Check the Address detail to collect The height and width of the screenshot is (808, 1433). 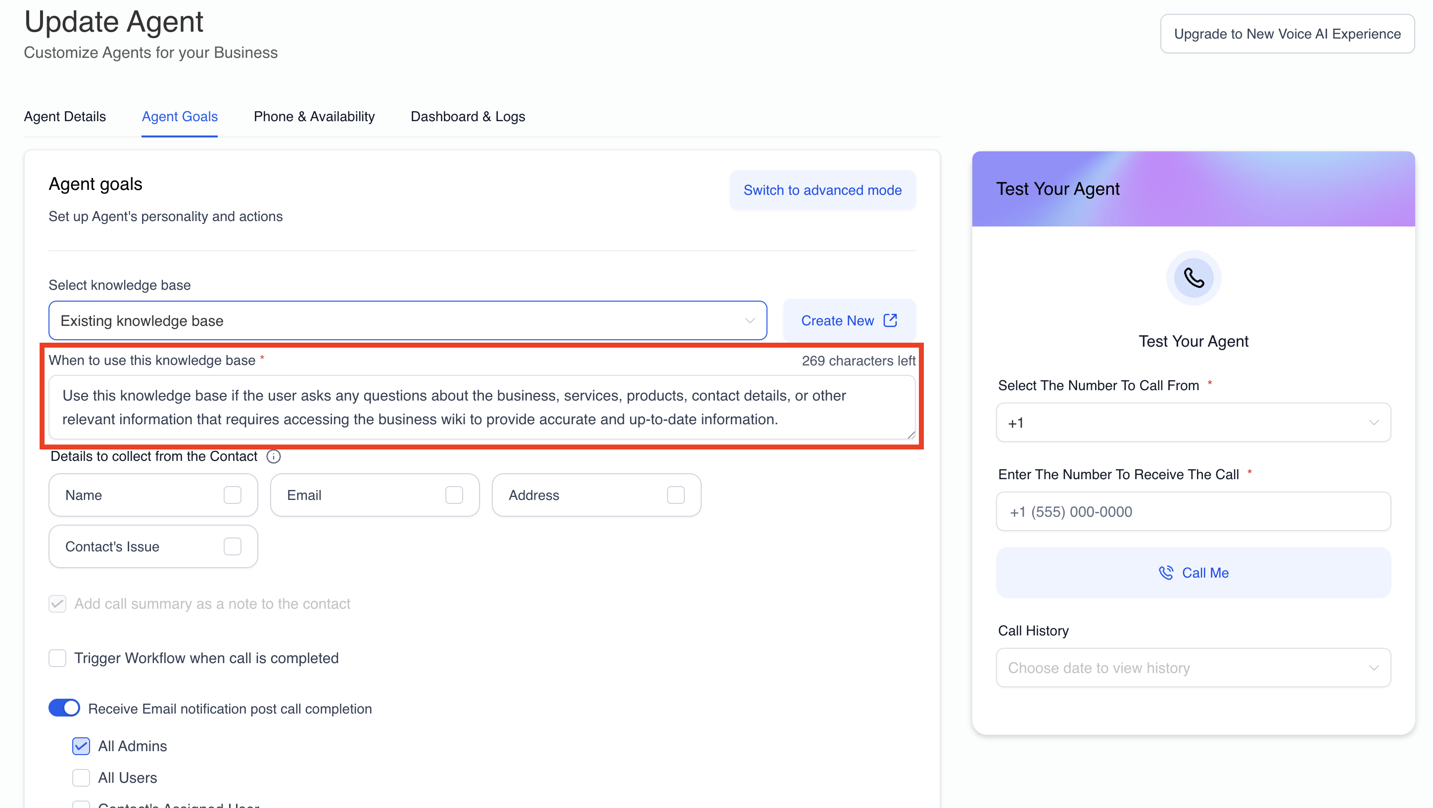[x=675, y=495]
